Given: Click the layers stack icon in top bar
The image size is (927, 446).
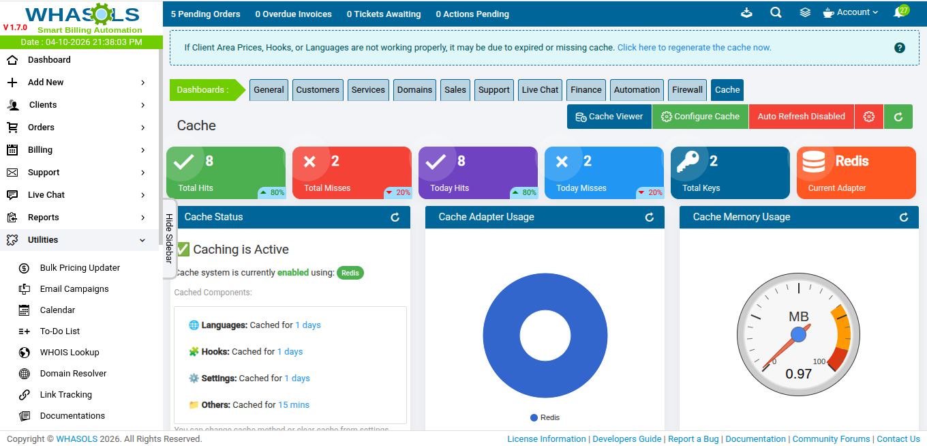Looking at the screenshot, I should (805, 13).
